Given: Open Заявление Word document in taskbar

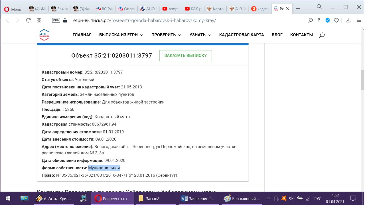Looking at the screenshot, I should [198, 198].
